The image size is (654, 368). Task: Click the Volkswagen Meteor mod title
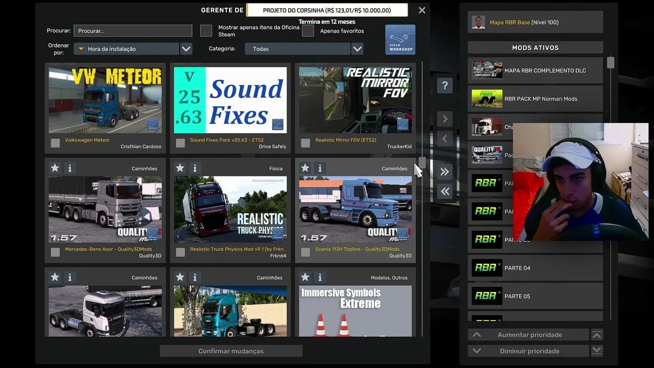tap(87, 140)
